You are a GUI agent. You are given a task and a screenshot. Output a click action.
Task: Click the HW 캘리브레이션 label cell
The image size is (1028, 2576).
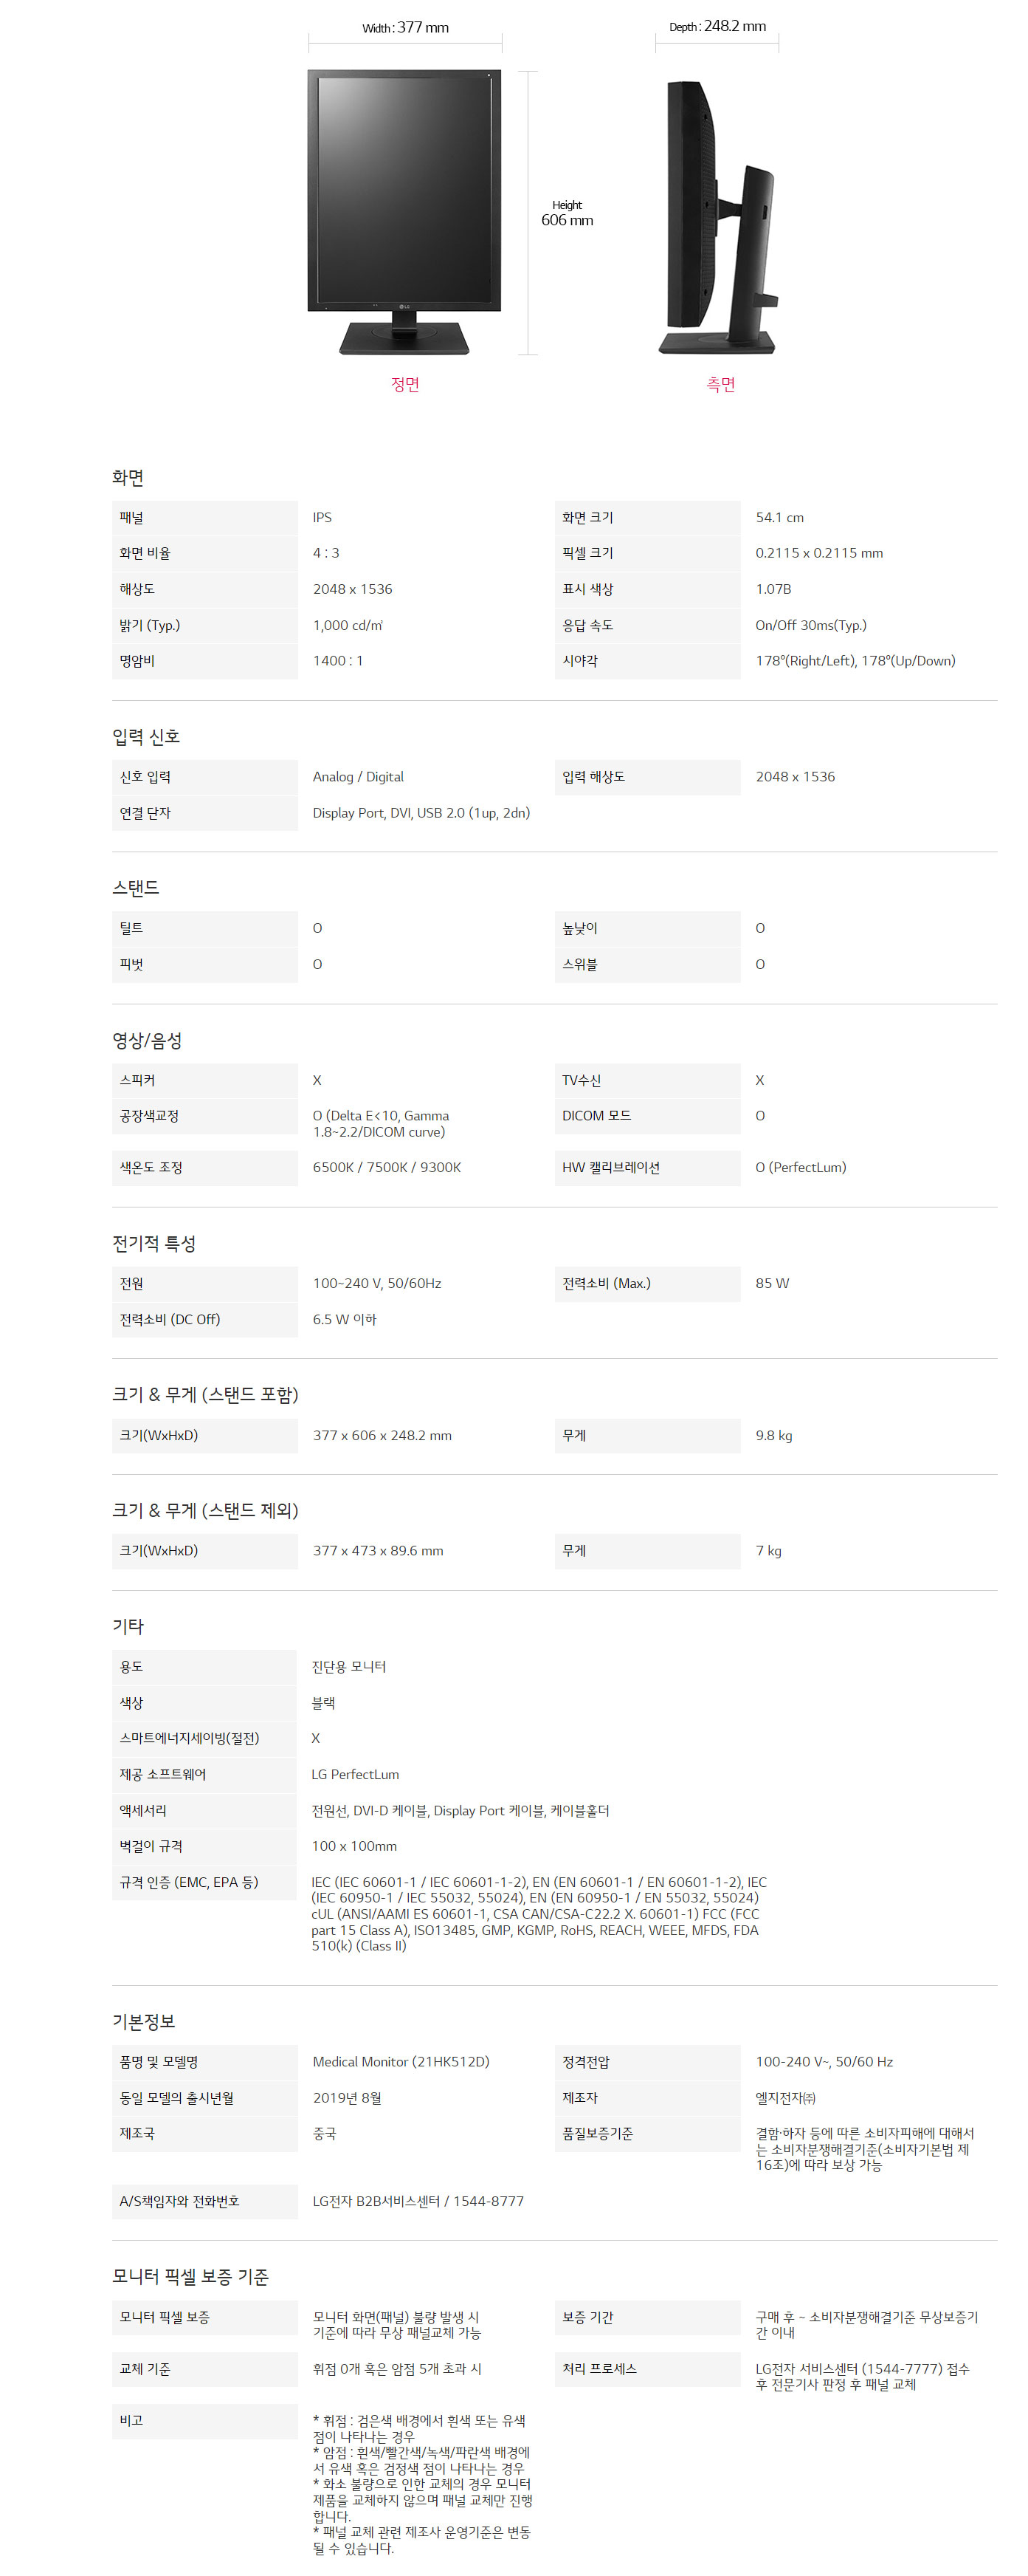pyautogui.click(x=610, y=1167)
